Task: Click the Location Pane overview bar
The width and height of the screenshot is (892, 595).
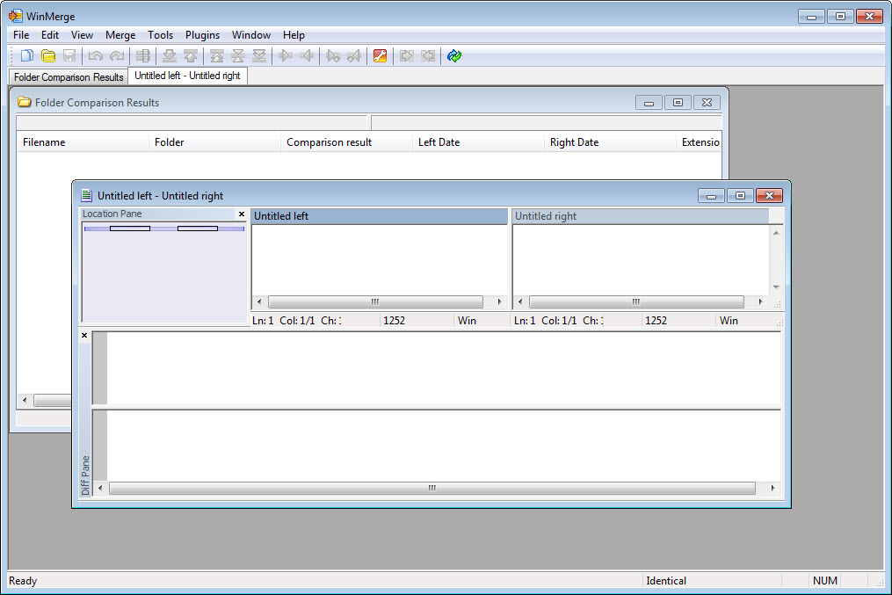Action: [x=163, y=229]
